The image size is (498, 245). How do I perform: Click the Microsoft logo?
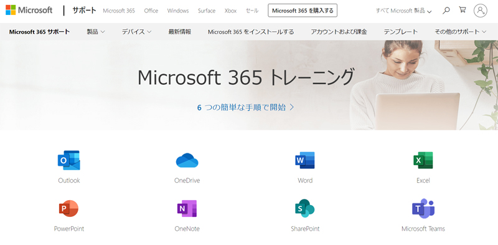click(29, 10)
